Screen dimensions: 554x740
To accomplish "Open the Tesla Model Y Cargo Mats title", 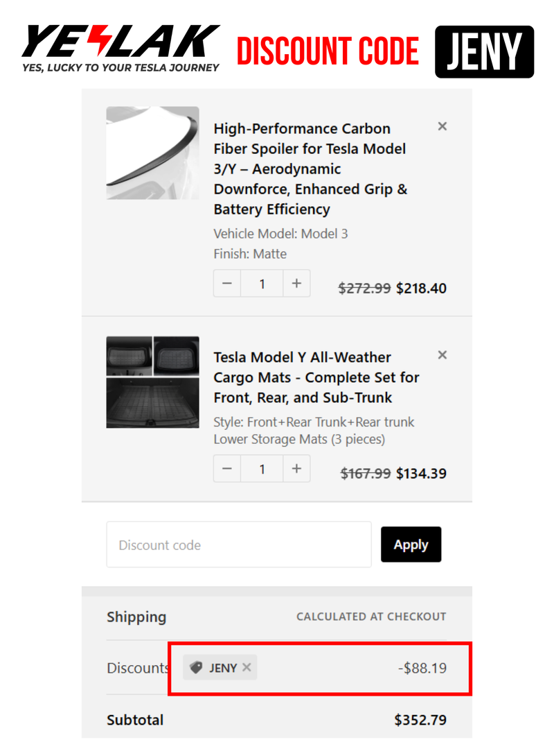I will click(x=316, y=377).
